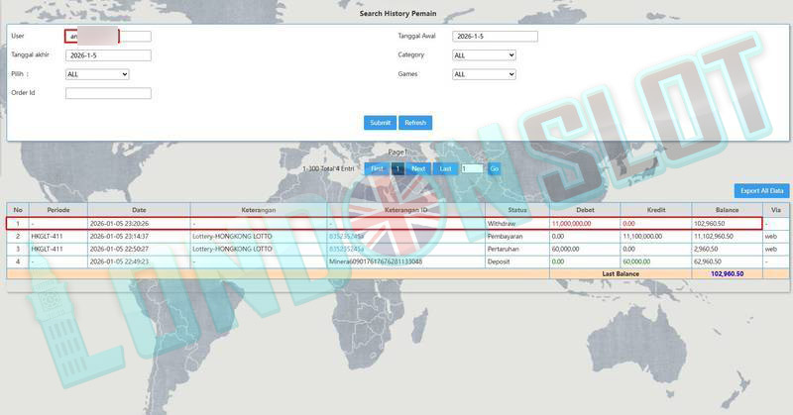Click the Tanggal akhir date field
Screen dimensions: 793x415
[x=108, y=55]
